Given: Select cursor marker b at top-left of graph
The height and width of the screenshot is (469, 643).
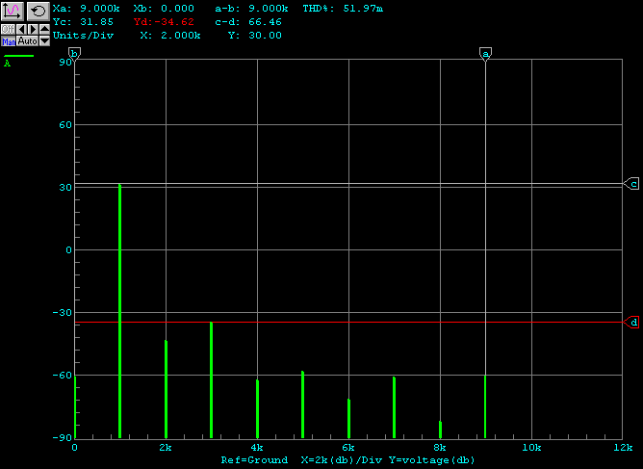Looking at the screenshot, I should [x=75, y=54].
